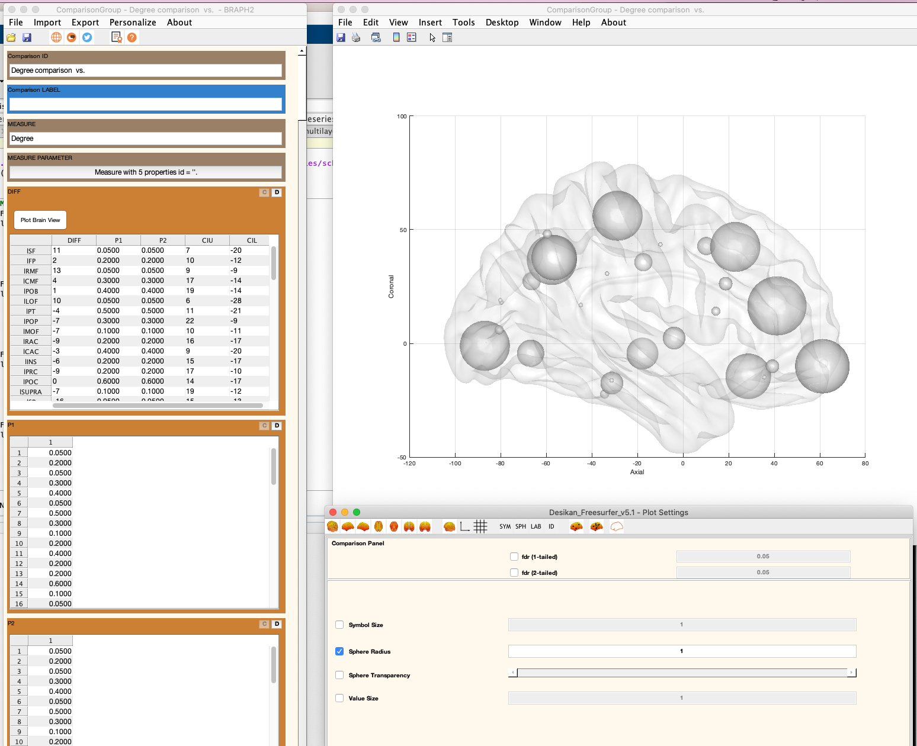This screenshot has height=746, width=917.
Task: Click the Twitter bird icon
Action: pyautogui.click(x=87, y=37)
